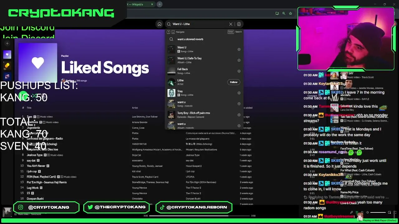The width and height of the screenshot is (399, 224).
Task: Open the yellow playlist tile in the sidebar
Action: [7, 66]
